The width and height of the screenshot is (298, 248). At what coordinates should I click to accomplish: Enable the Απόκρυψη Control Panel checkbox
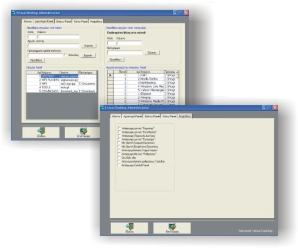(x=119, y=165)
